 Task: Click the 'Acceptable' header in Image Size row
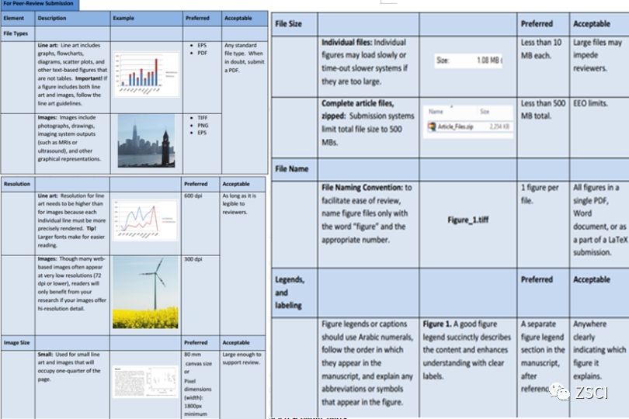[236, 343]
